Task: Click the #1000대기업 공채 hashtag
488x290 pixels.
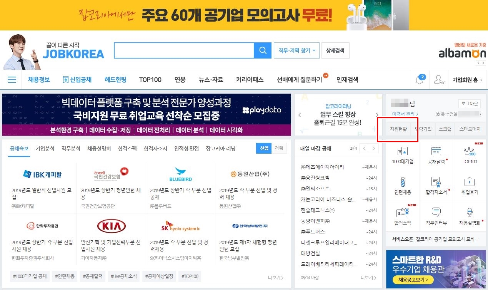Action: coord(30,276)
